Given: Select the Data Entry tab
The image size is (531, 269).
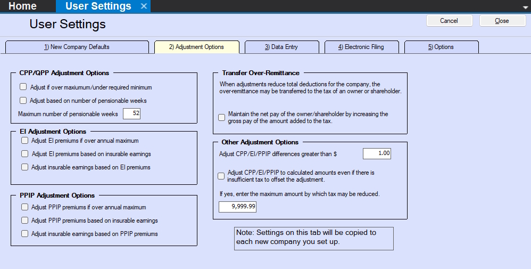Looking at the screenshot, I should tap(281, 47).
